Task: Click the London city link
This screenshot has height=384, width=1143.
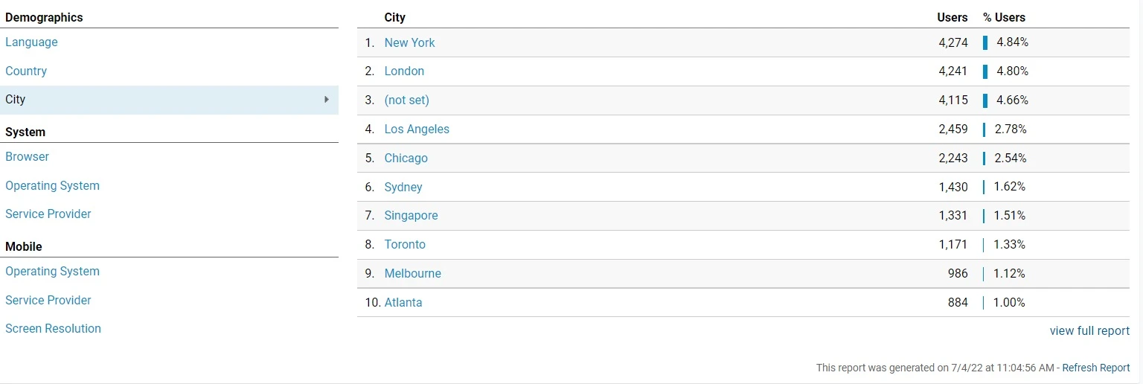Action: point(404,71)
